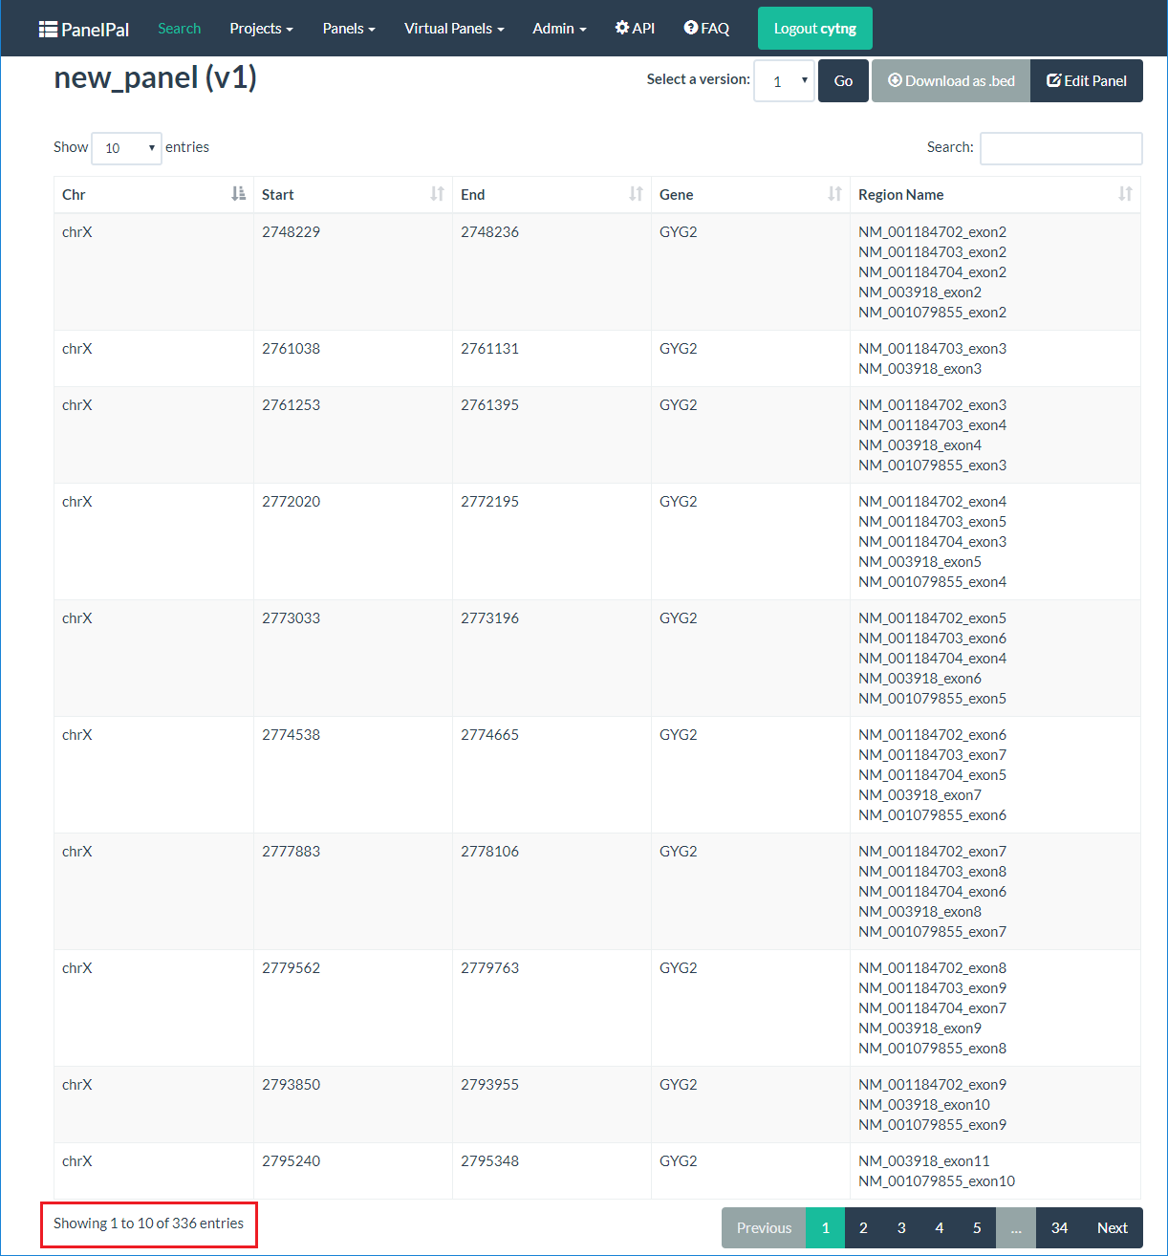The width and height of the screenshot is (1168, 1256).
Task: Click region NM_003918_exon10
Action: pyautogui.click(x=923, y=1105)
